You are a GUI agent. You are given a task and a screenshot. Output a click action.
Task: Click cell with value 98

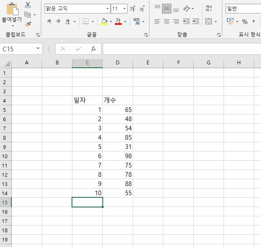coord(118,156)
